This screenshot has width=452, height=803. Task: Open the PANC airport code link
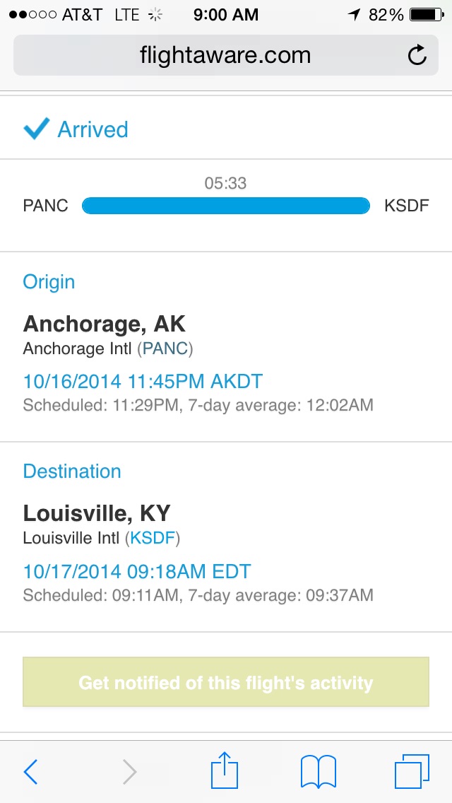coord(165,349)
